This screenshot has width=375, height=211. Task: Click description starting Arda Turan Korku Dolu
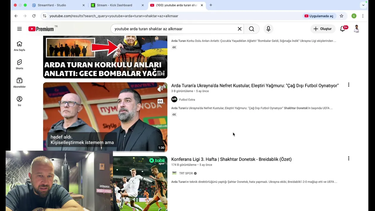pyautogui.click(x=254, y=41)
